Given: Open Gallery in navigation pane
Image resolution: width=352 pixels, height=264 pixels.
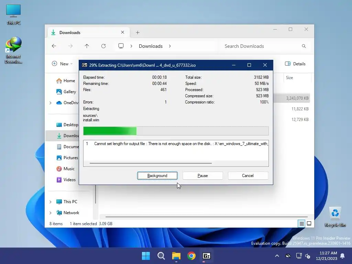Looking at the screenshot, I should 66,91.
